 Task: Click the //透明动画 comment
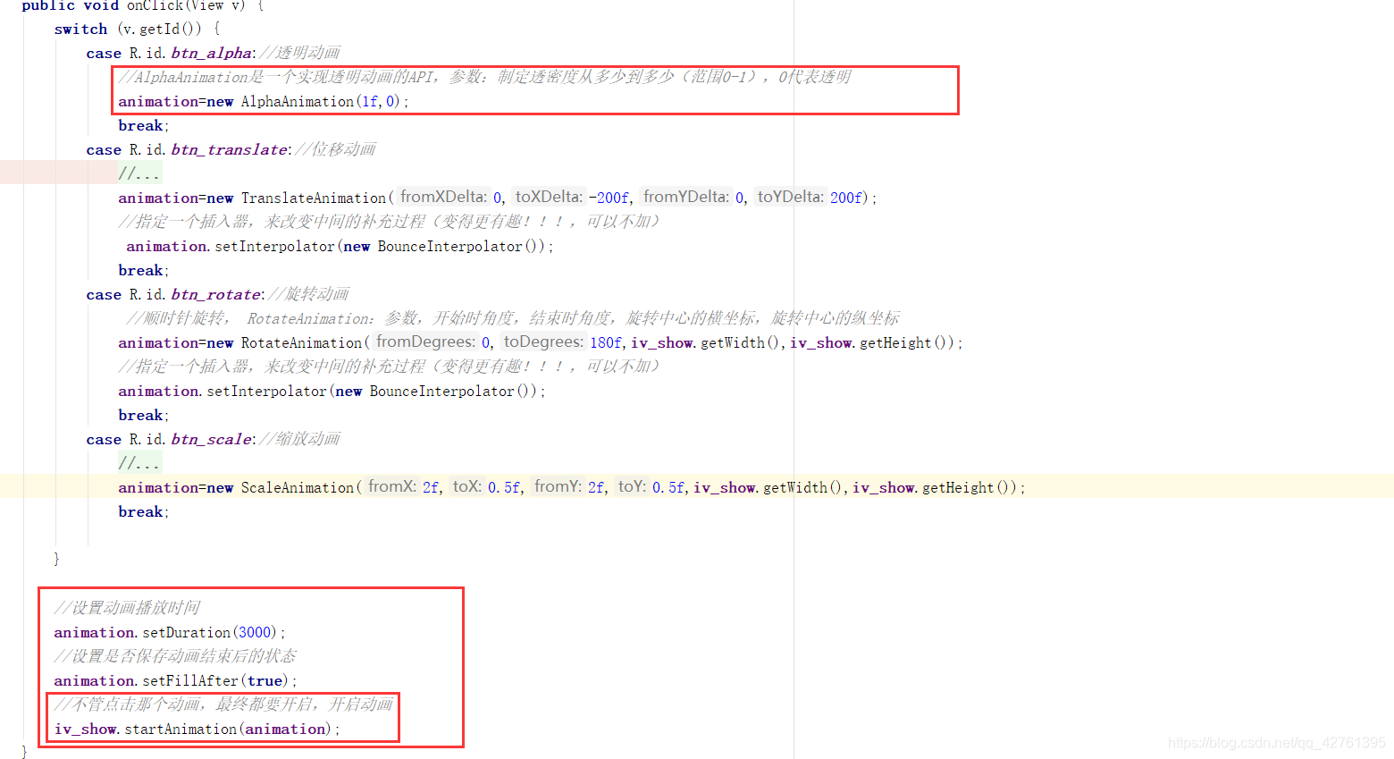[298, 53]
